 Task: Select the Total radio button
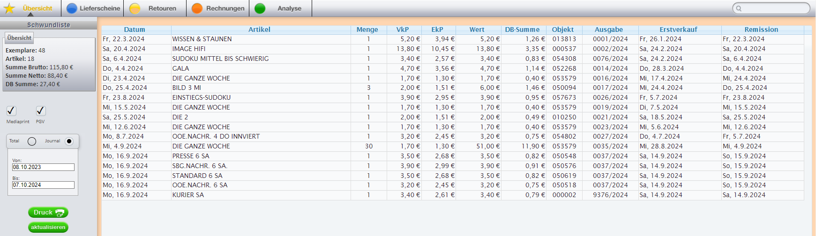pyautogui.click(x=32, y=141)
